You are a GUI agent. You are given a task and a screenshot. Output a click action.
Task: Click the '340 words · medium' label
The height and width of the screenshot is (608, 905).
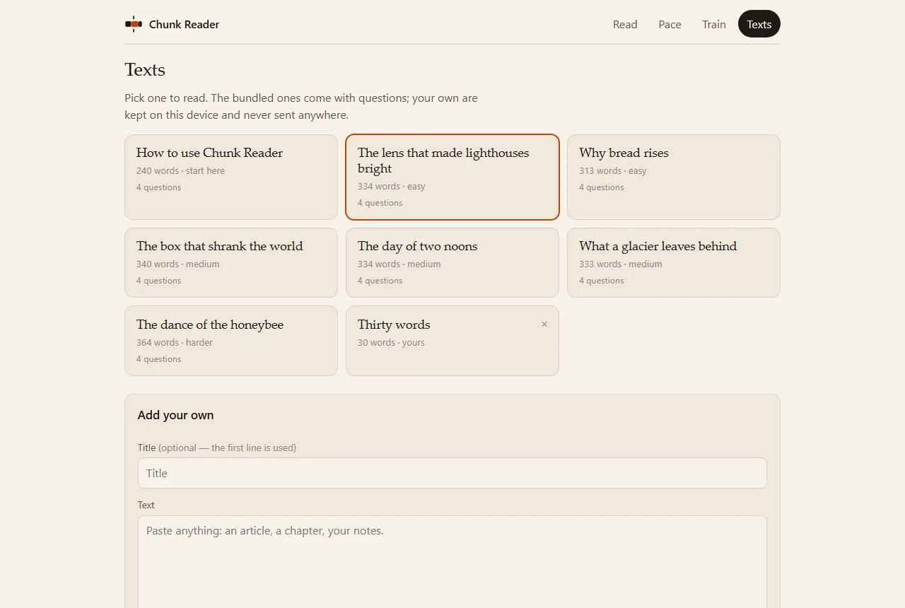(x=178, y=264)
